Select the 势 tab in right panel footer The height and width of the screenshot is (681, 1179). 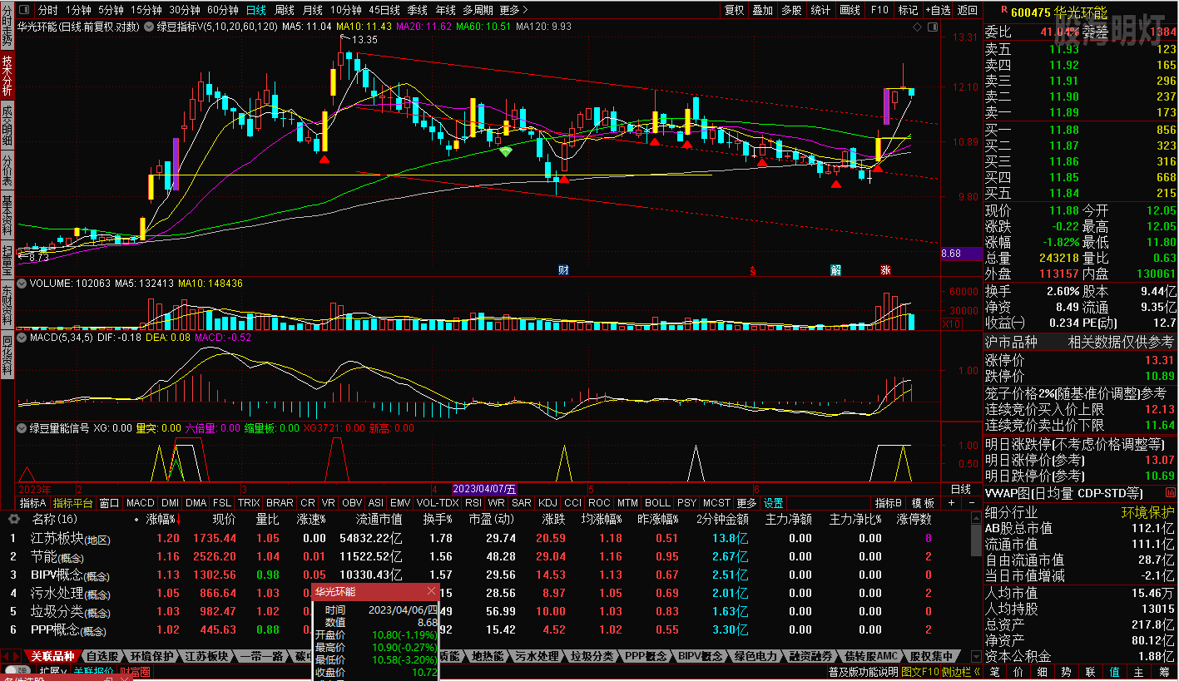tap(1066, 671)
